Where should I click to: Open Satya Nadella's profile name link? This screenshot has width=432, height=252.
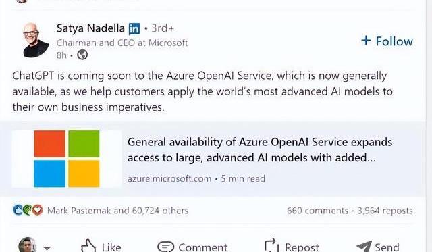coord(90,28)
